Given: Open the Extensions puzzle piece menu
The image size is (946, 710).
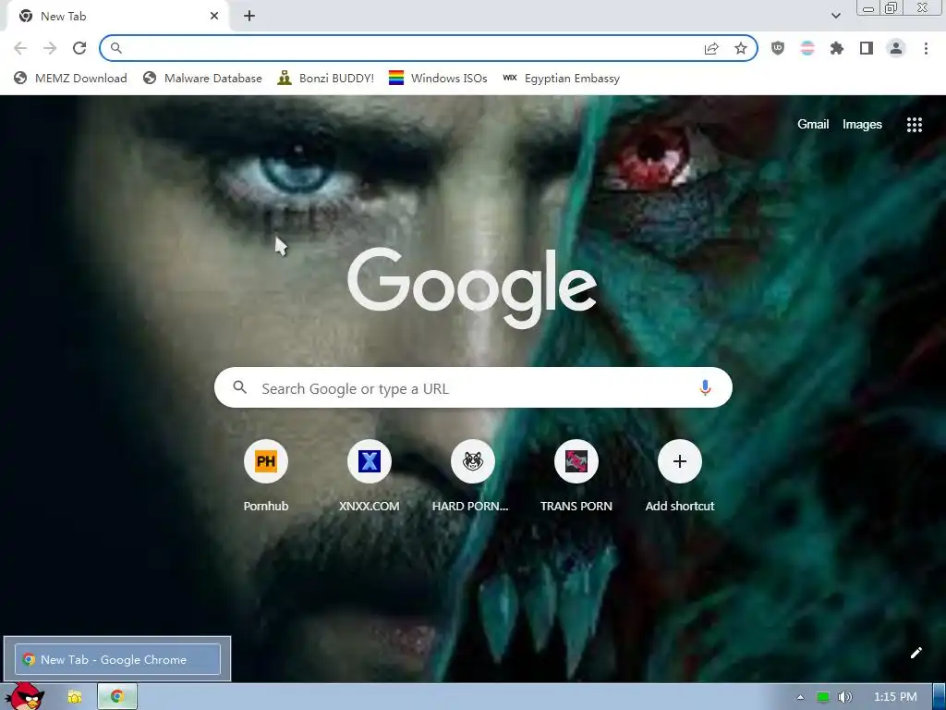Looking at the screenshot, I should click(x=837, y=48).
